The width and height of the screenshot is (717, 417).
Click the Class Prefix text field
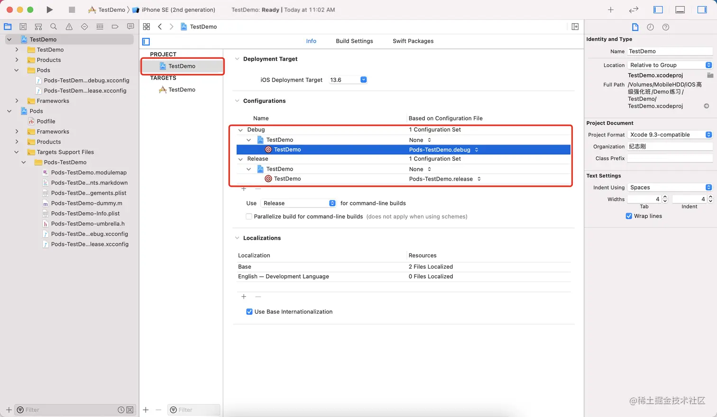click(x=670, y=158)
